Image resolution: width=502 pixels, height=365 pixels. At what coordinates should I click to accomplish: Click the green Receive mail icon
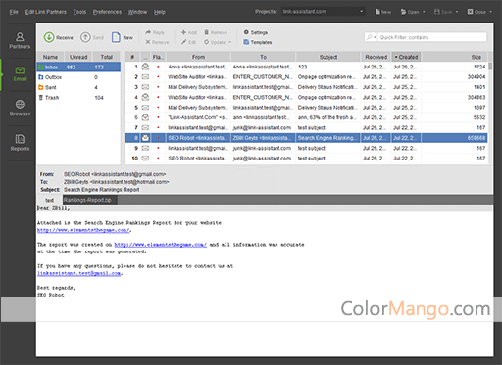pyautogui.click(x=49, y=37)
